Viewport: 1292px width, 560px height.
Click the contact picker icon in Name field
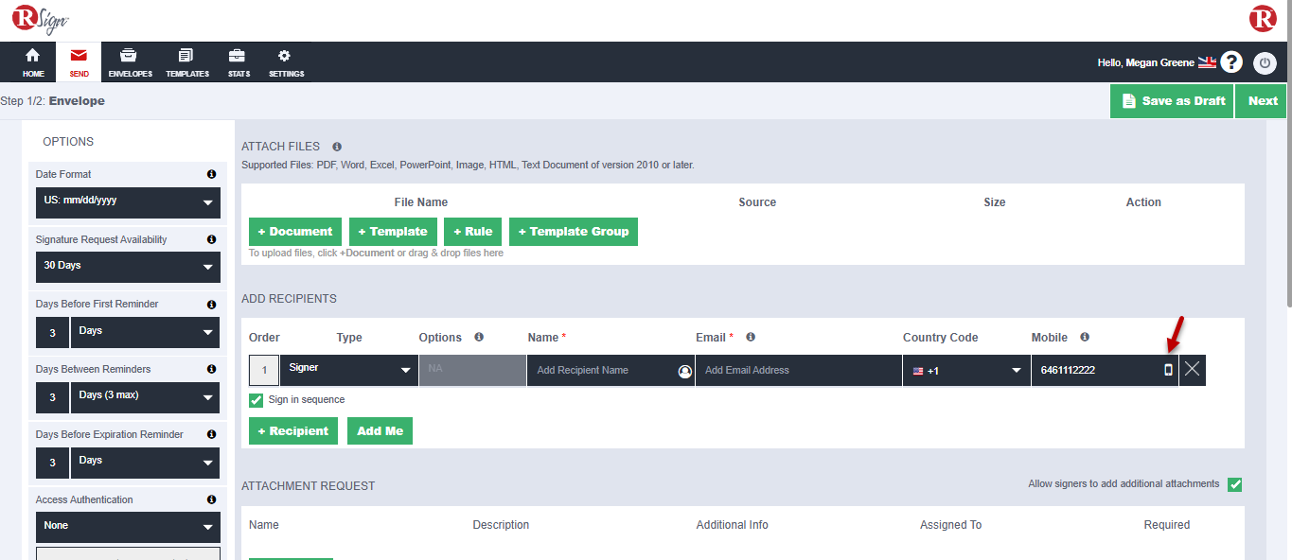[684, 371]
